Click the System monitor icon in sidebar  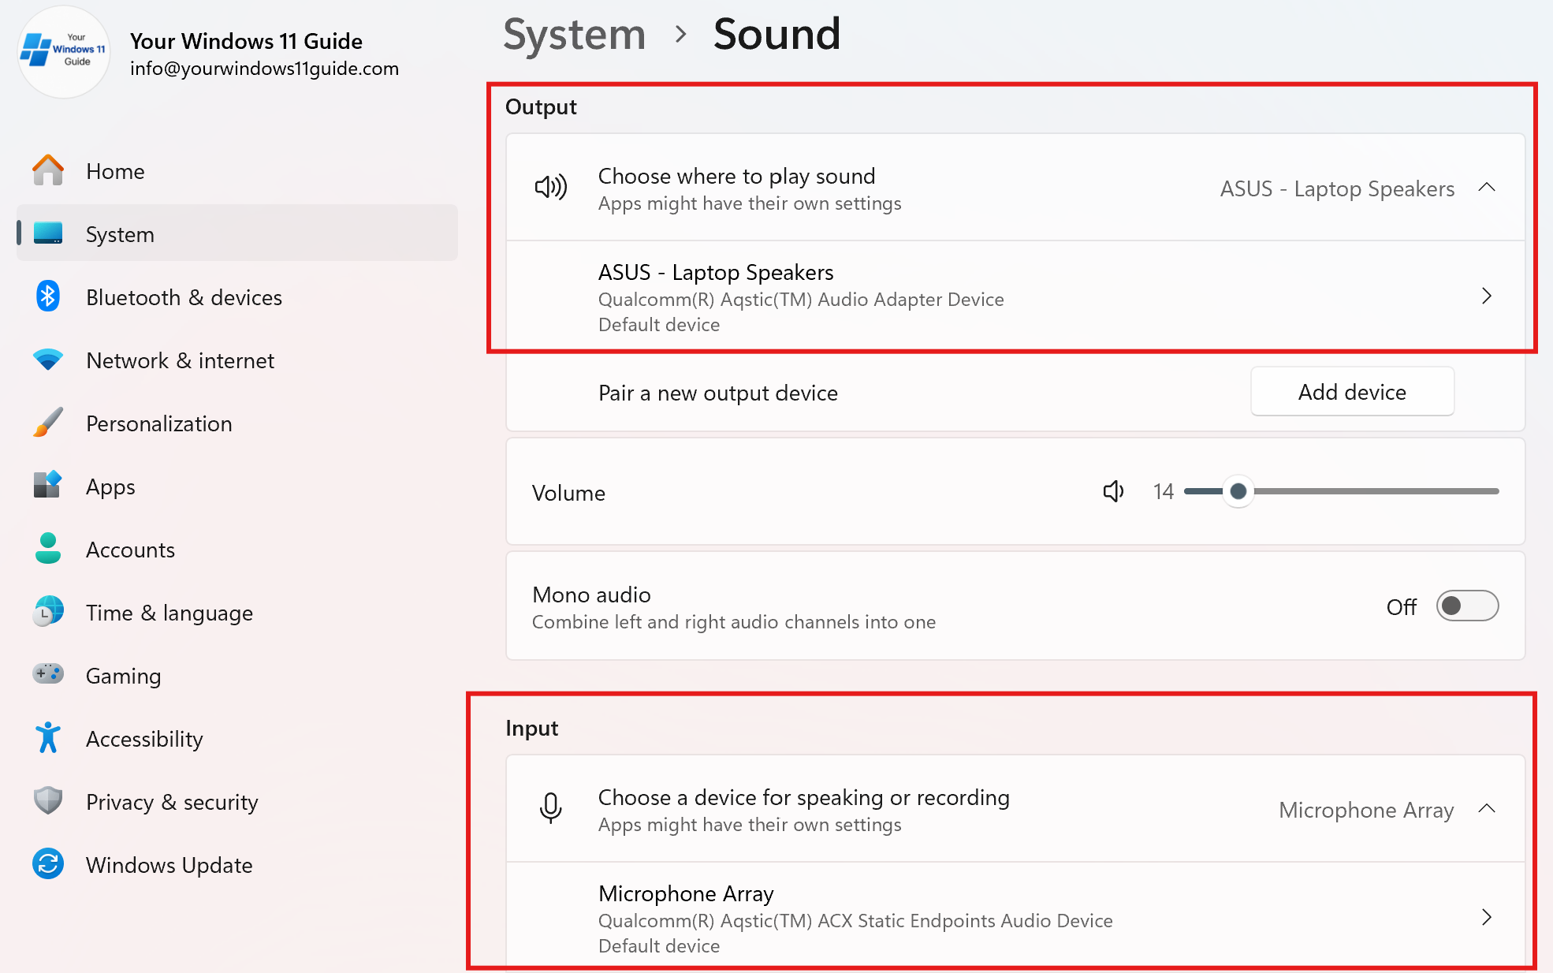coord(48,233)
